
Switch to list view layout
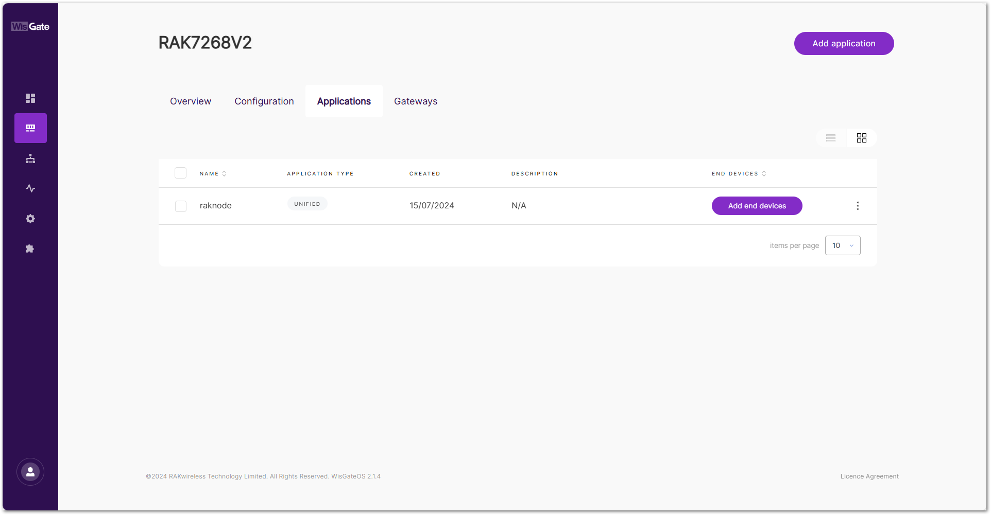coord(831,138)
